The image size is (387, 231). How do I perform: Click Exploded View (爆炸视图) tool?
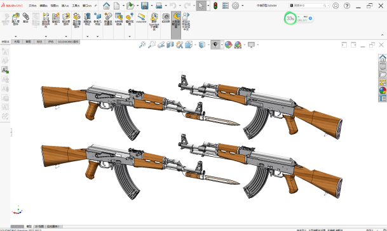[x=130, y=19]
